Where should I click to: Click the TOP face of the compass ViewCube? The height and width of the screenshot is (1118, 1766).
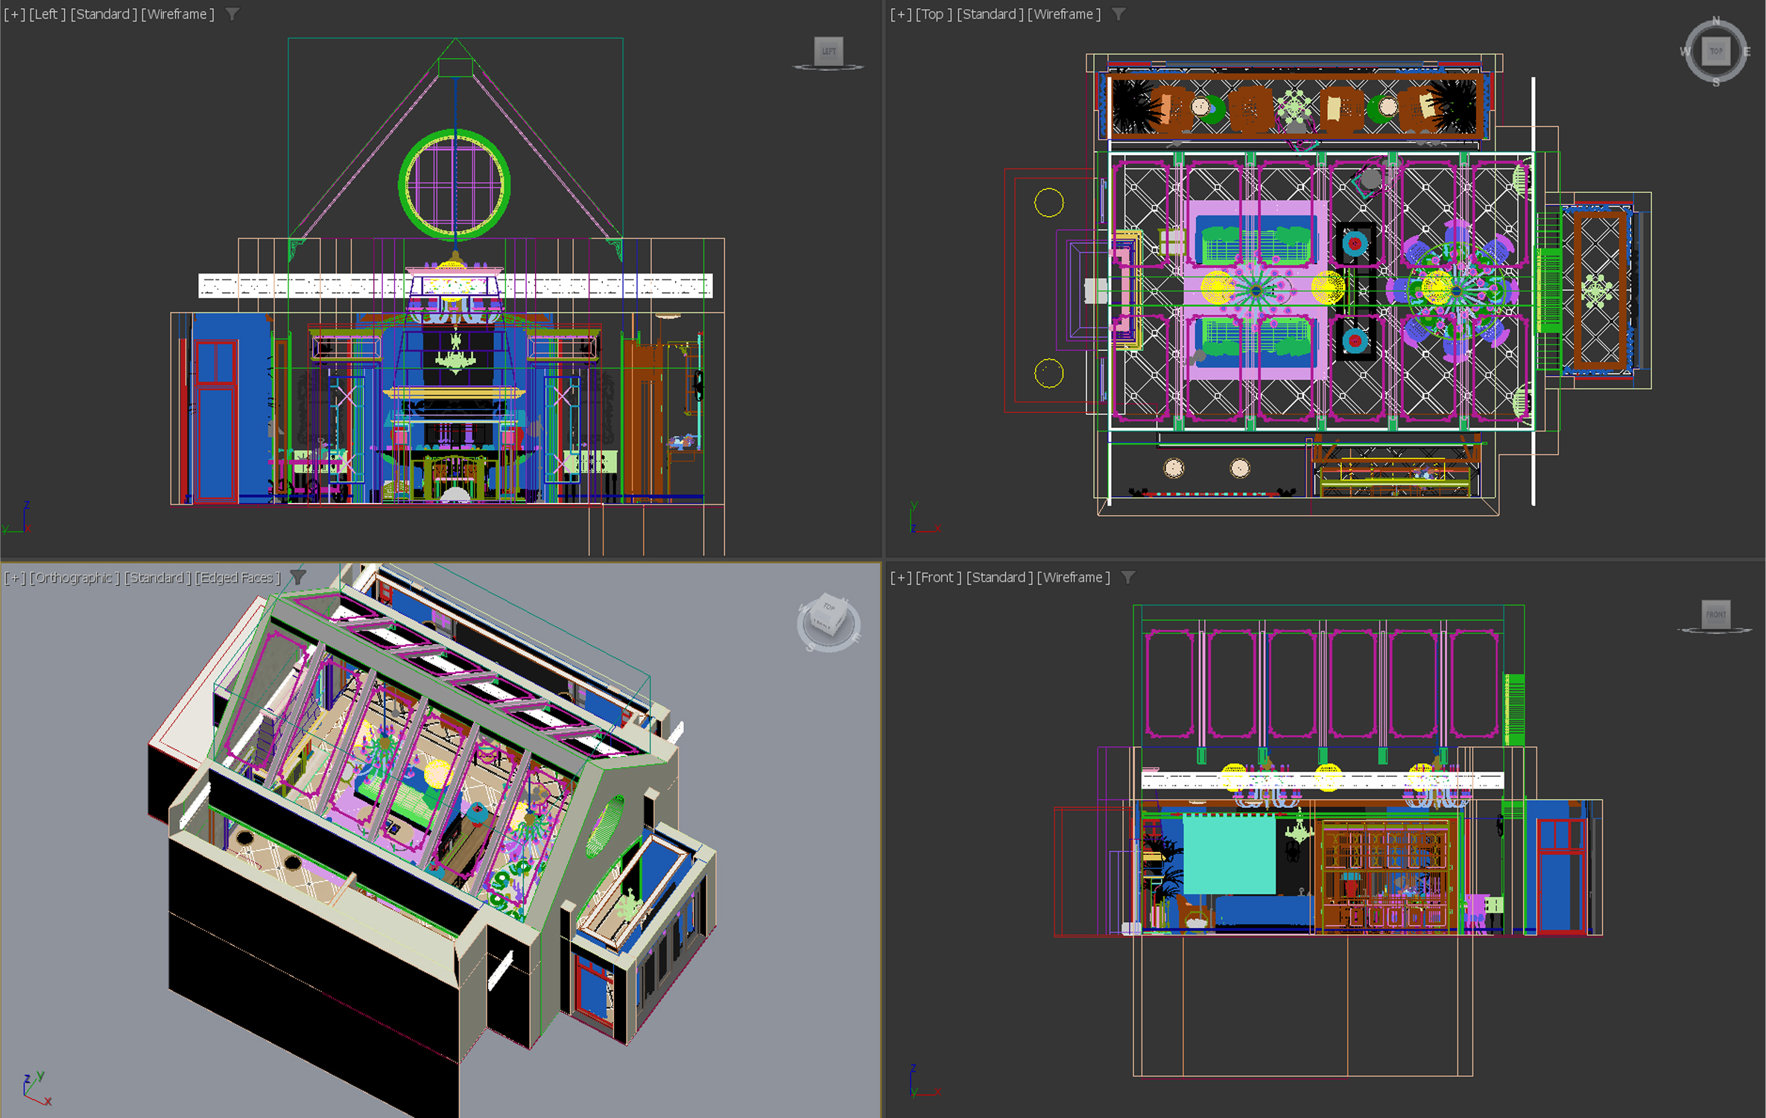pos(1716,51)
